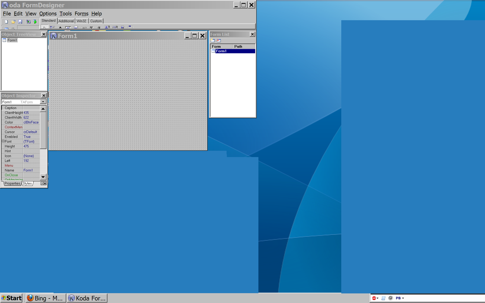Select the Button (OK) control in palette

[x=84, y=27]
